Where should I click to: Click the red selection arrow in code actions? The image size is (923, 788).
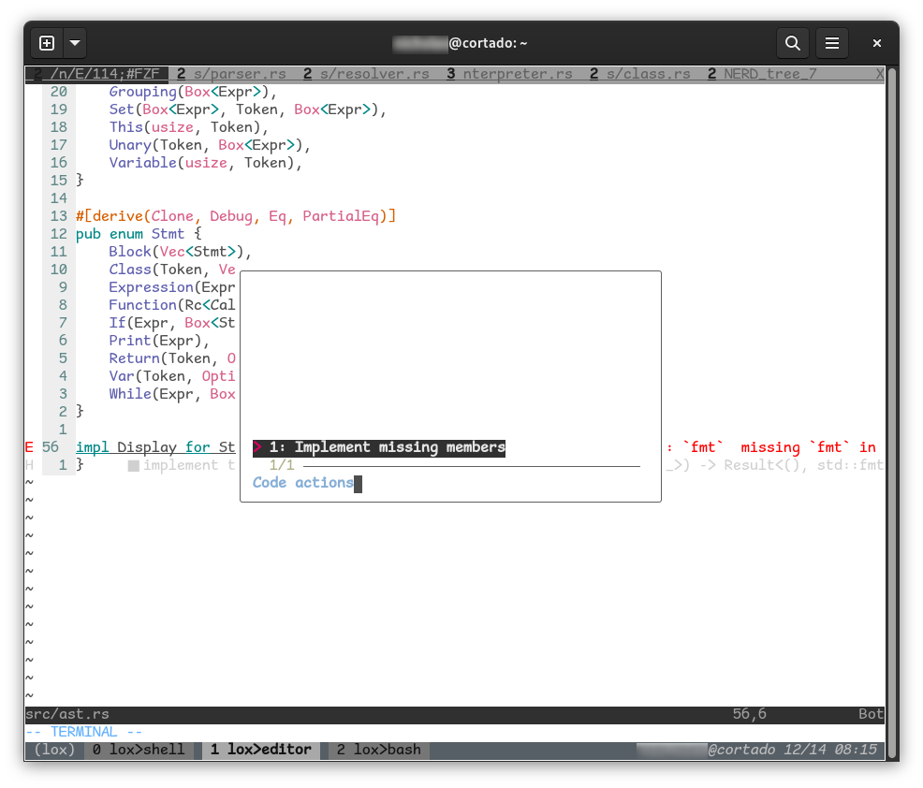256,448
